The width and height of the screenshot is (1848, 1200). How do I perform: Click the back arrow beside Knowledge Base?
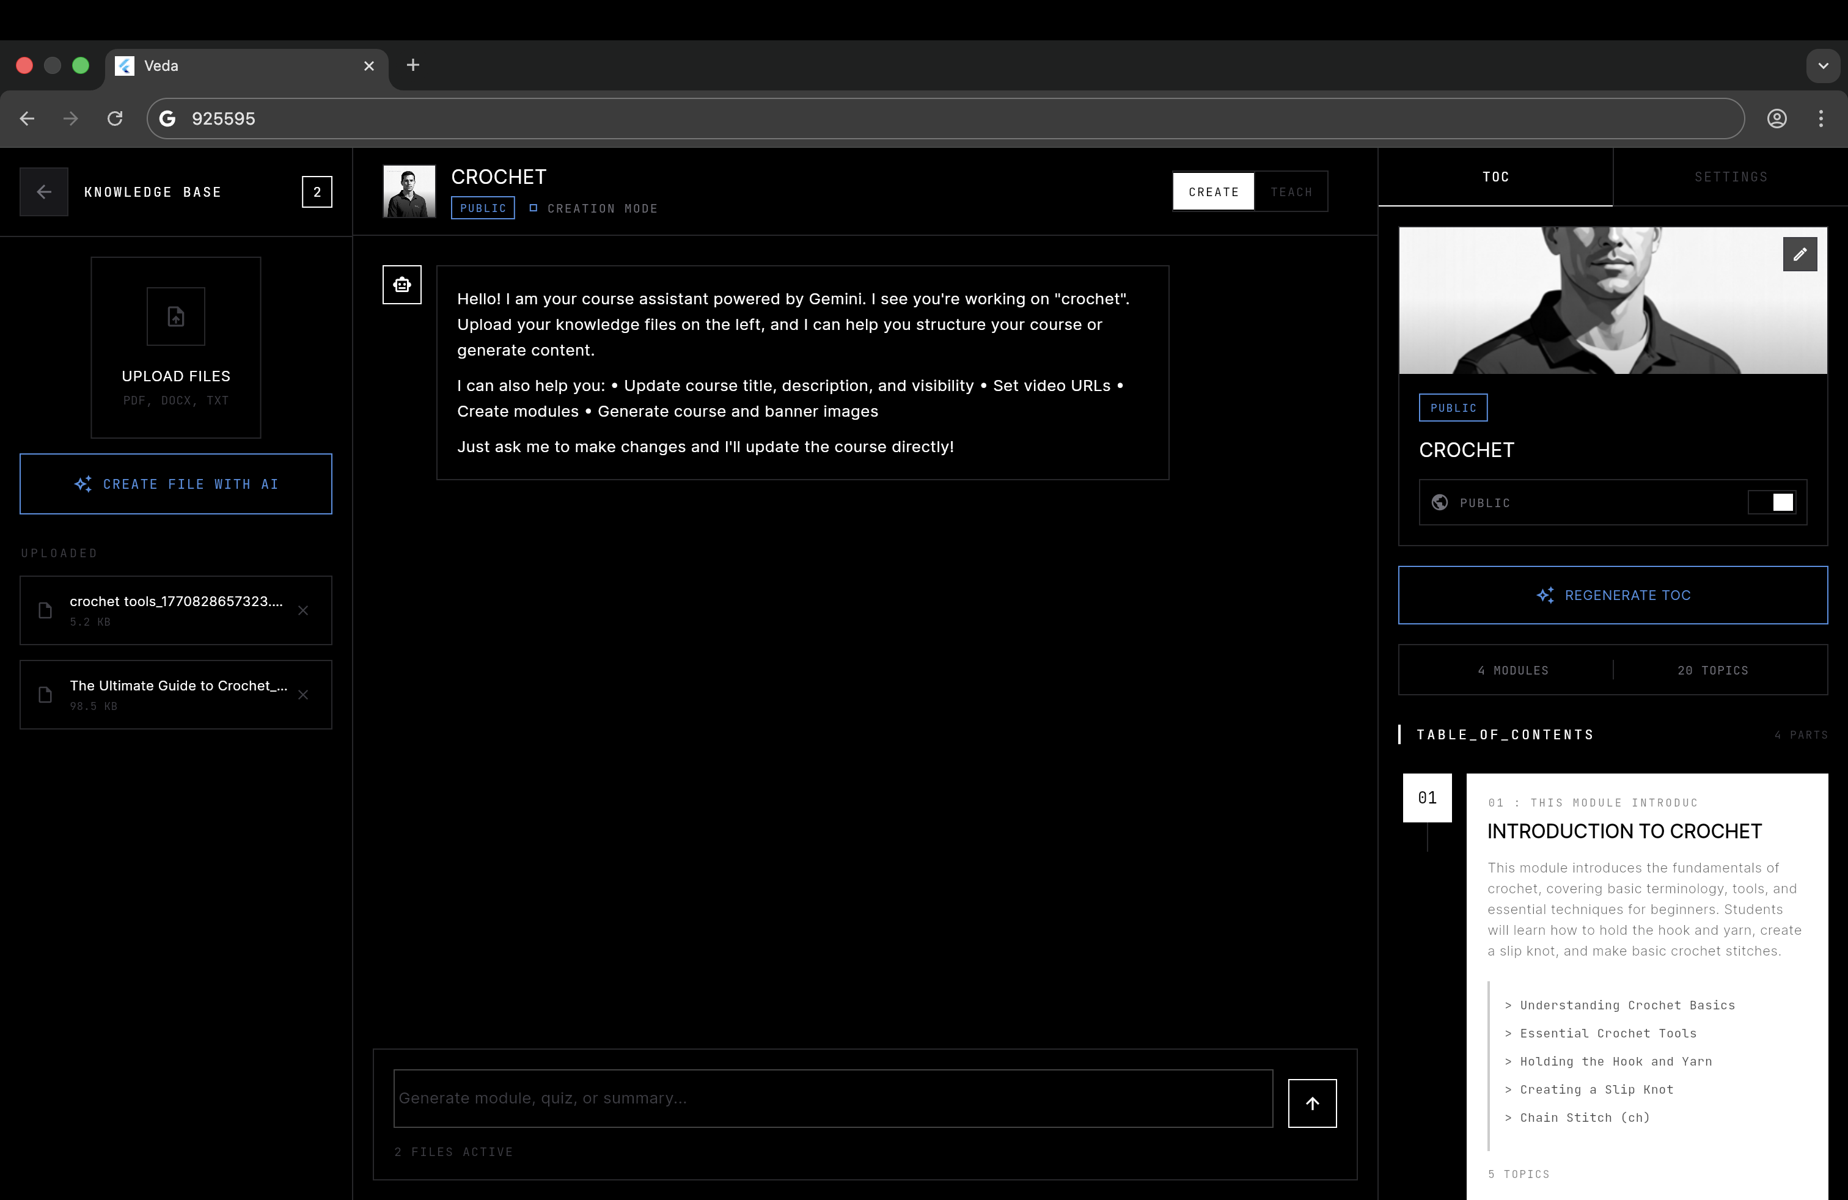[43, 192]
